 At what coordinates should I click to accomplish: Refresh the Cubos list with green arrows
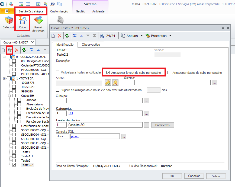point(24,50)
